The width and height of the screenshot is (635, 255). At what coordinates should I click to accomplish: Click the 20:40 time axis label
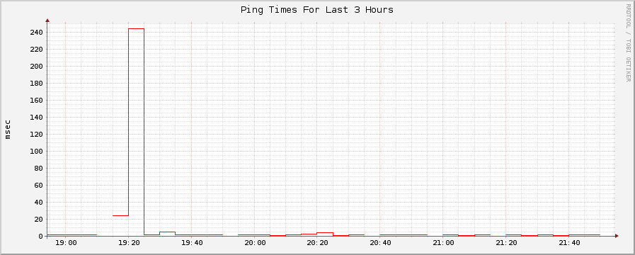[380, 243]
